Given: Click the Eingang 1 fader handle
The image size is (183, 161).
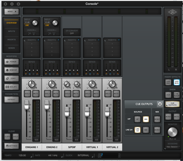Looking at the screenshot, I should click(x=27, y=105).
